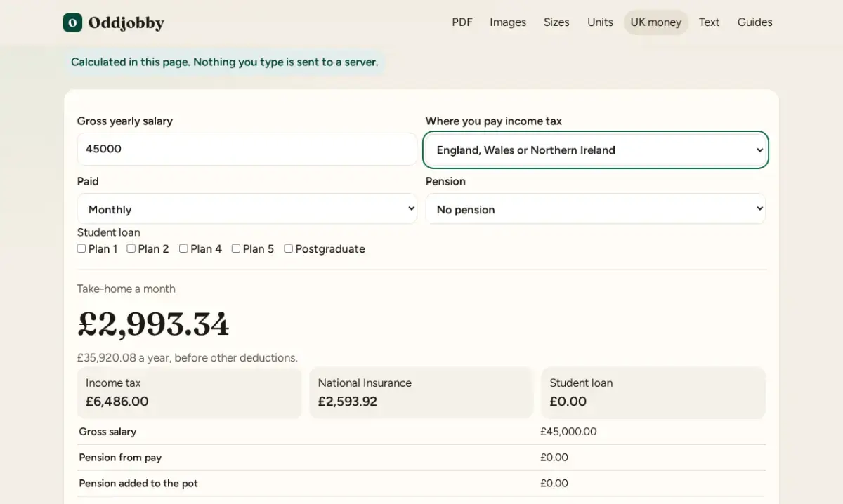Click the £2,993.34 take-home figure

(153, 324)
